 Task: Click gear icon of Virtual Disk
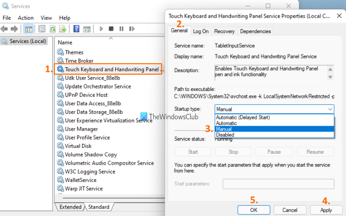[60, 146]
